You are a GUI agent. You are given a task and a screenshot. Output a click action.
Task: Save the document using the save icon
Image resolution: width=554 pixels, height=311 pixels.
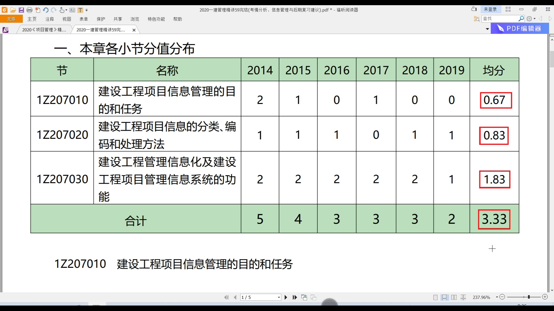[x=21, y=10]
